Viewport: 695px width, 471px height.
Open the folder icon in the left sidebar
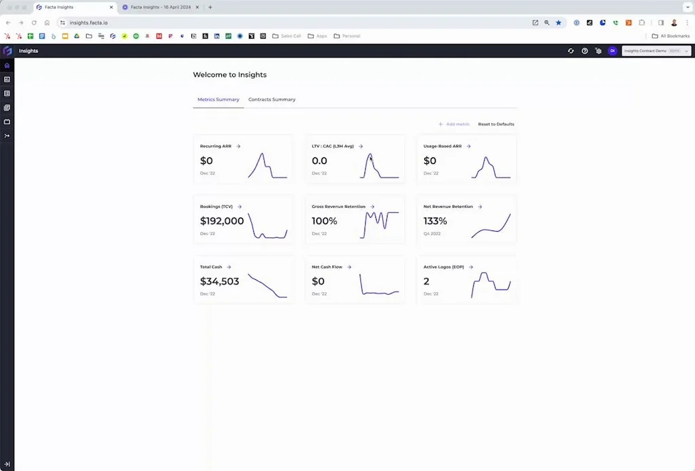7,121
